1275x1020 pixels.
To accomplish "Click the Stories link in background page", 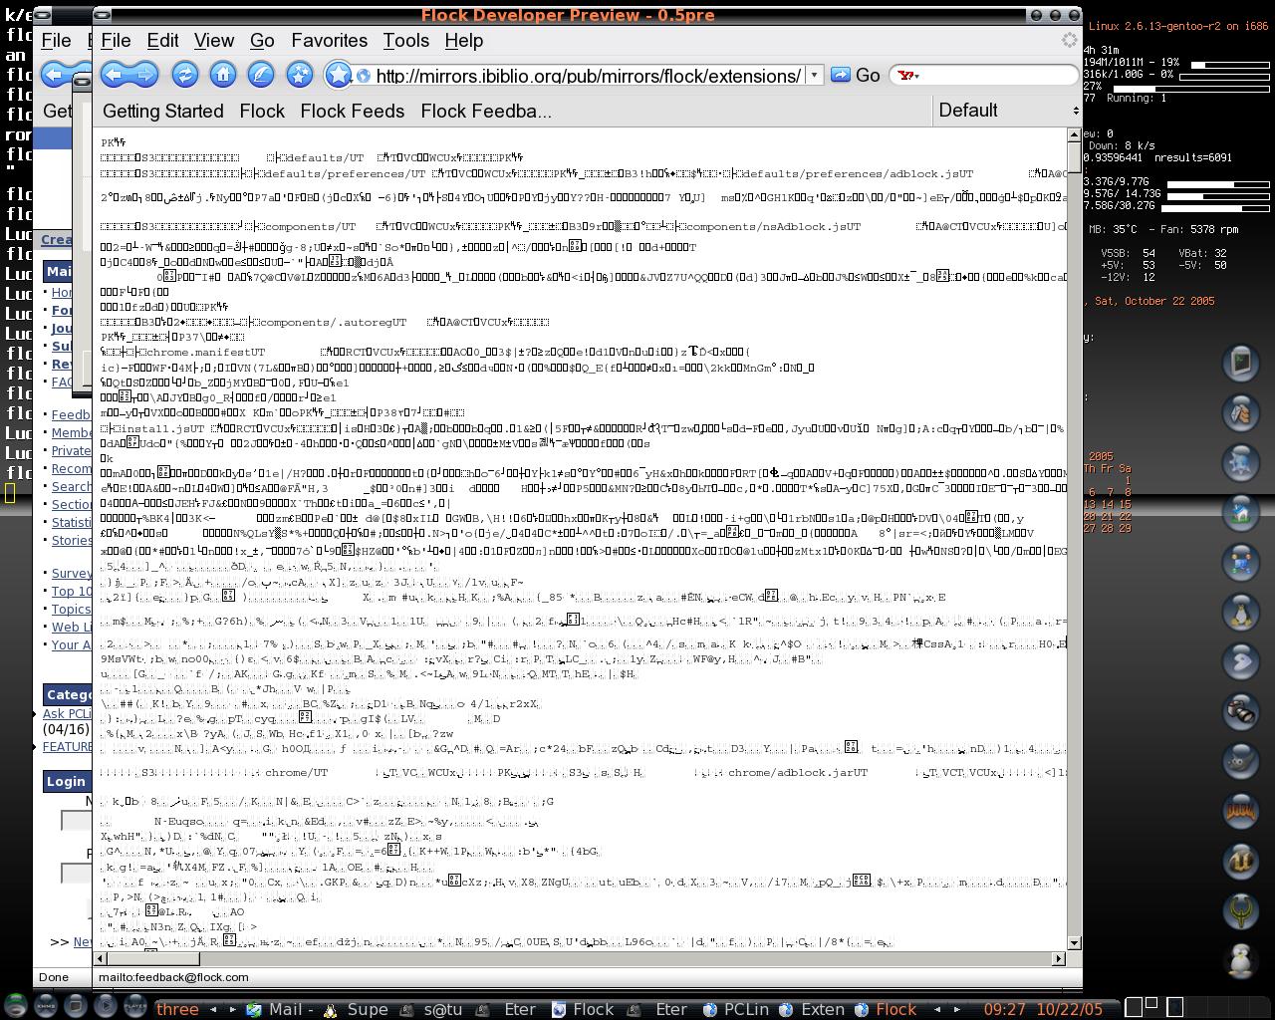I will (x=72, y=541).
